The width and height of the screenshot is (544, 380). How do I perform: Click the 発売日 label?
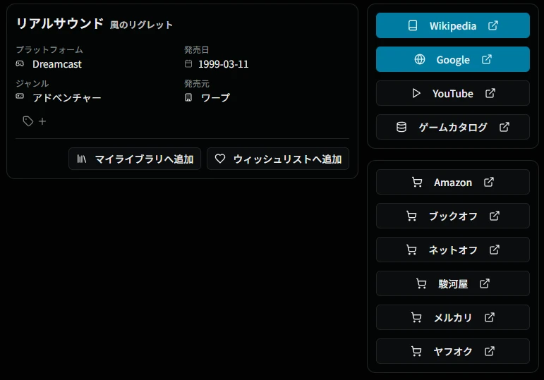point(196,49)
